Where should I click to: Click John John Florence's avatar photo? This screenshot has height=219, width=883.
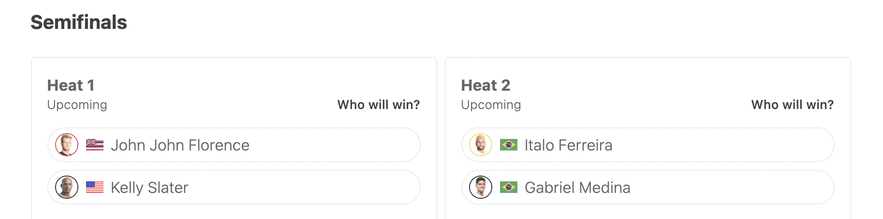tap(67, 145)
